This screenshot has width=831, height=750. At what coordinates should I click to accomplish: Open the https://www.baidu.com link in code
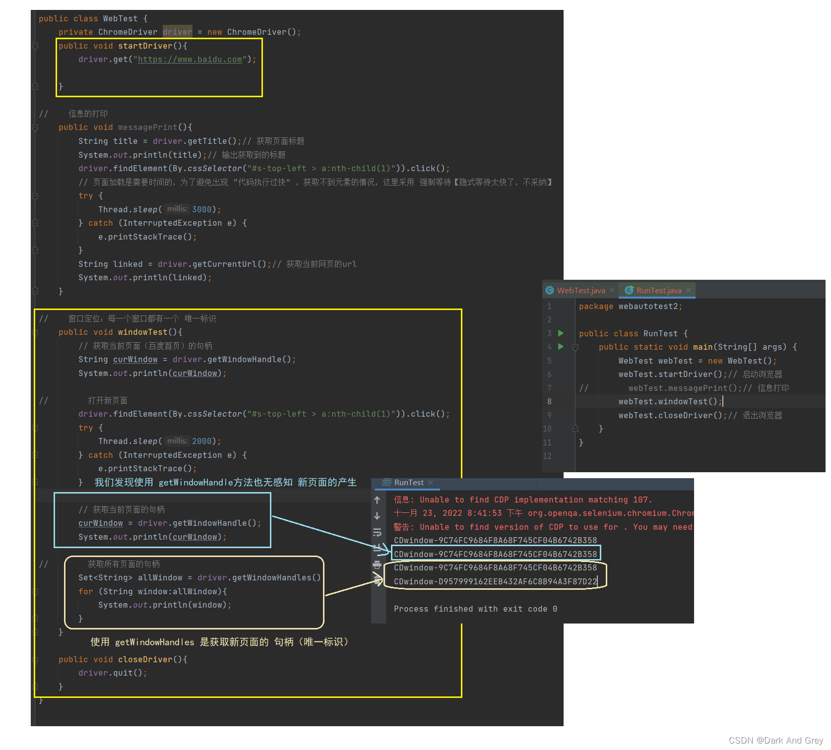190,59
